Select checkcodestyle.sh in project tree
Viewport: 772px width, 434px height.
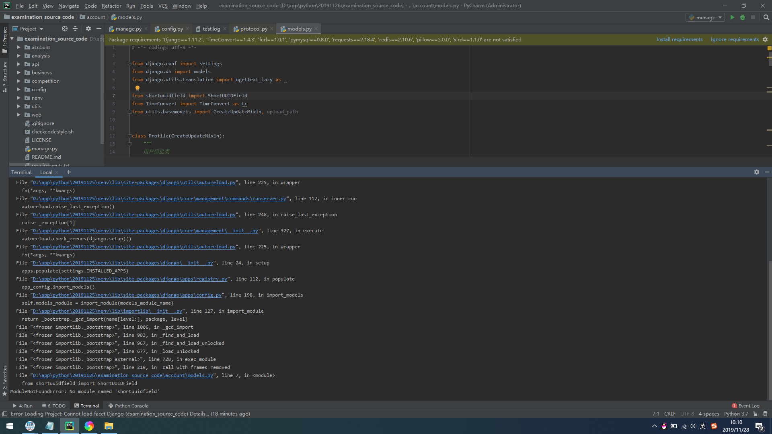click(x=52, y=132)
